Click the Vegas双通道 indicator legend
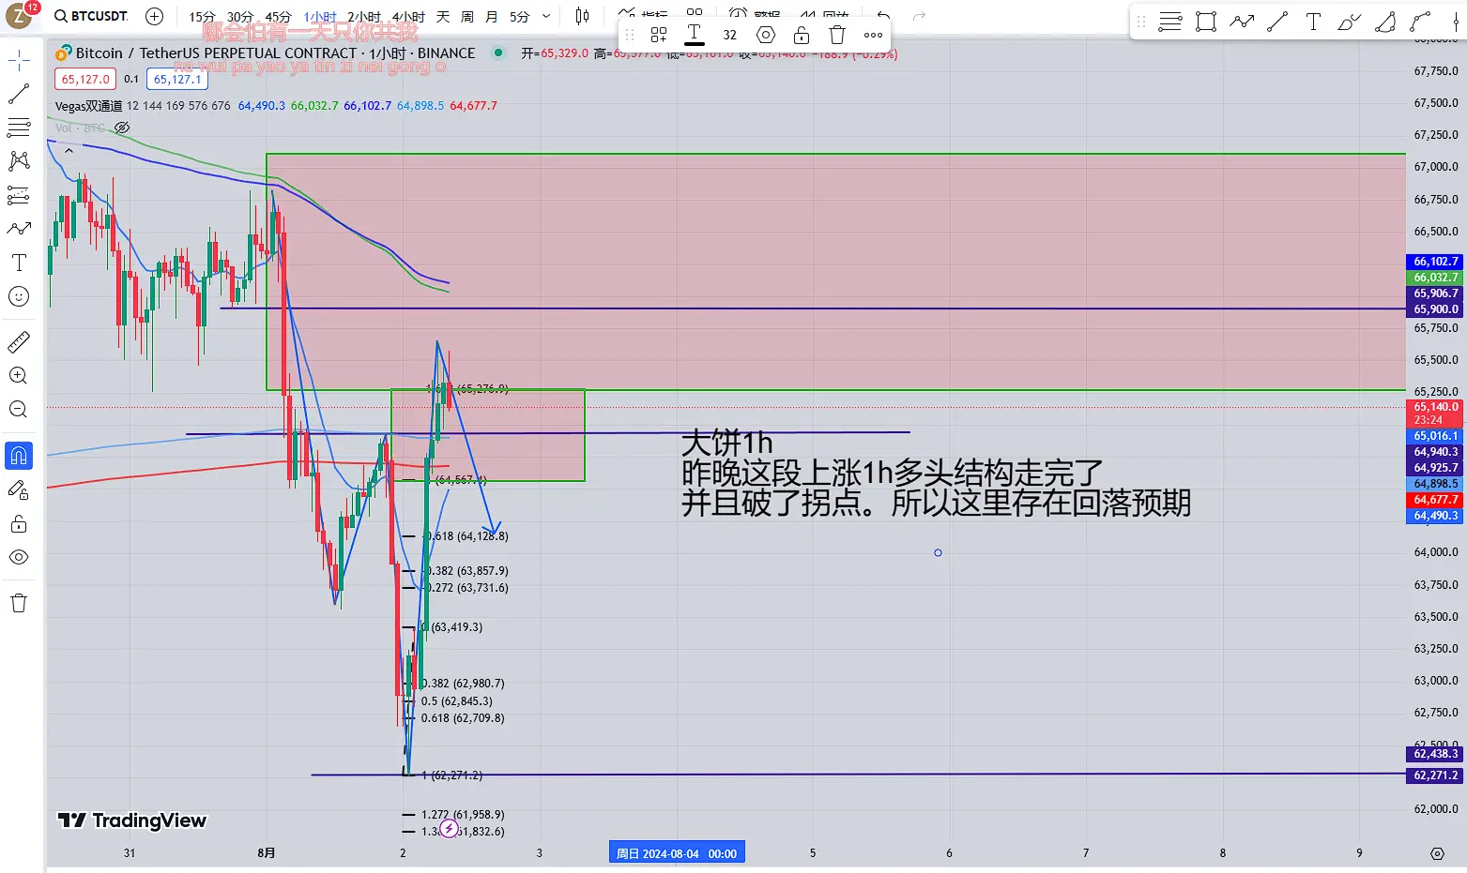 coord(89,106)
